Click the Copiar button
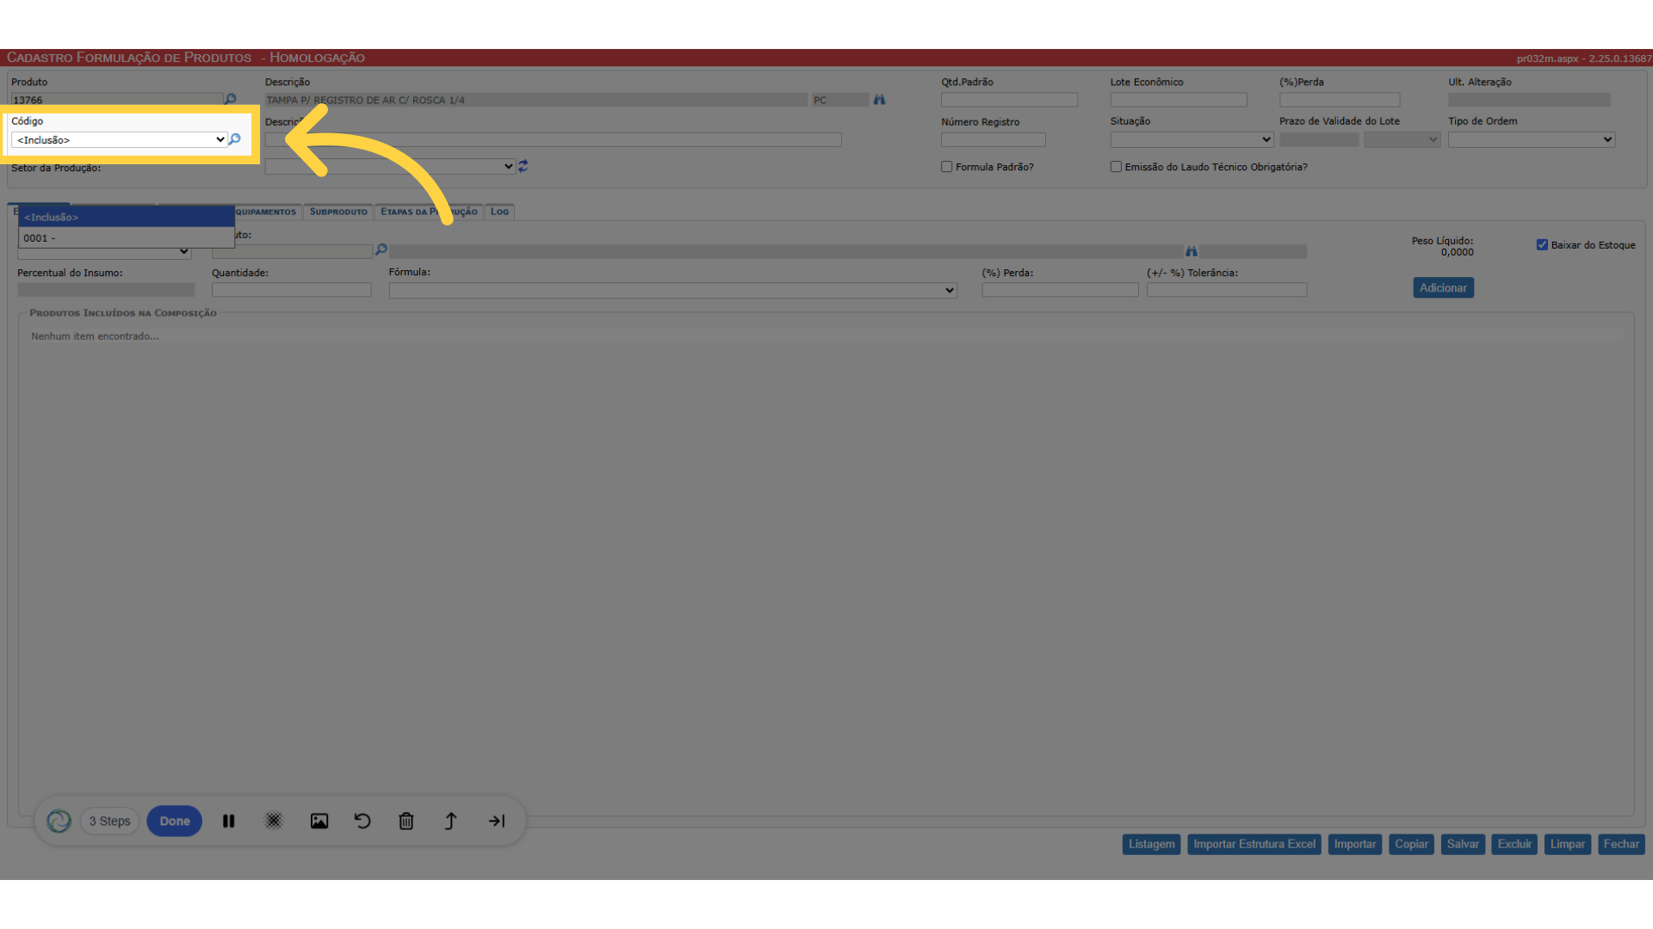Viewport: 1653px width, 929px height. tap(1411, 845)
